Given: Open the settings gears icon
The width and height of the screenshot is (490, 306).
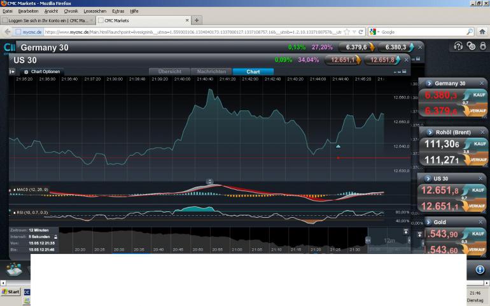Looking at the screenshot, I should (x=471, y=46).
